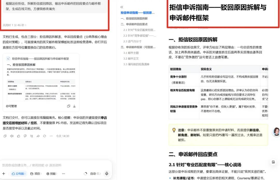Click the heading 一、拒信驳回原因拆解 in the document
Screen dimensions: 280x180
[x=193, y=40]
